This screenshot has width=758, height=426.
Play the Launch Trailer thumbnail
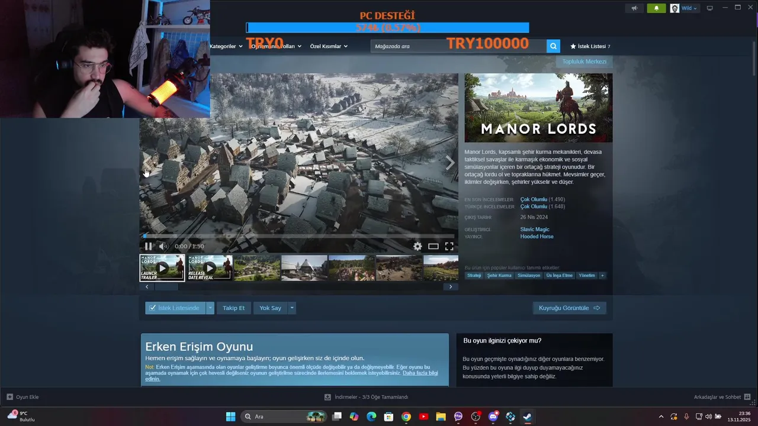point(162,267)
